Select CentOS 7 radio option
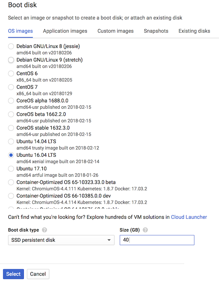This screenshot has width=219, height=283. click(11, 87)
